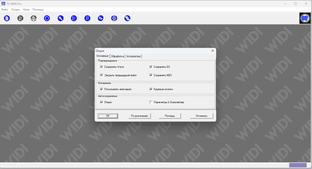Click the blue record circle toolbar icon
Viewport: 312px width, 169px height.
coord(47,18)
